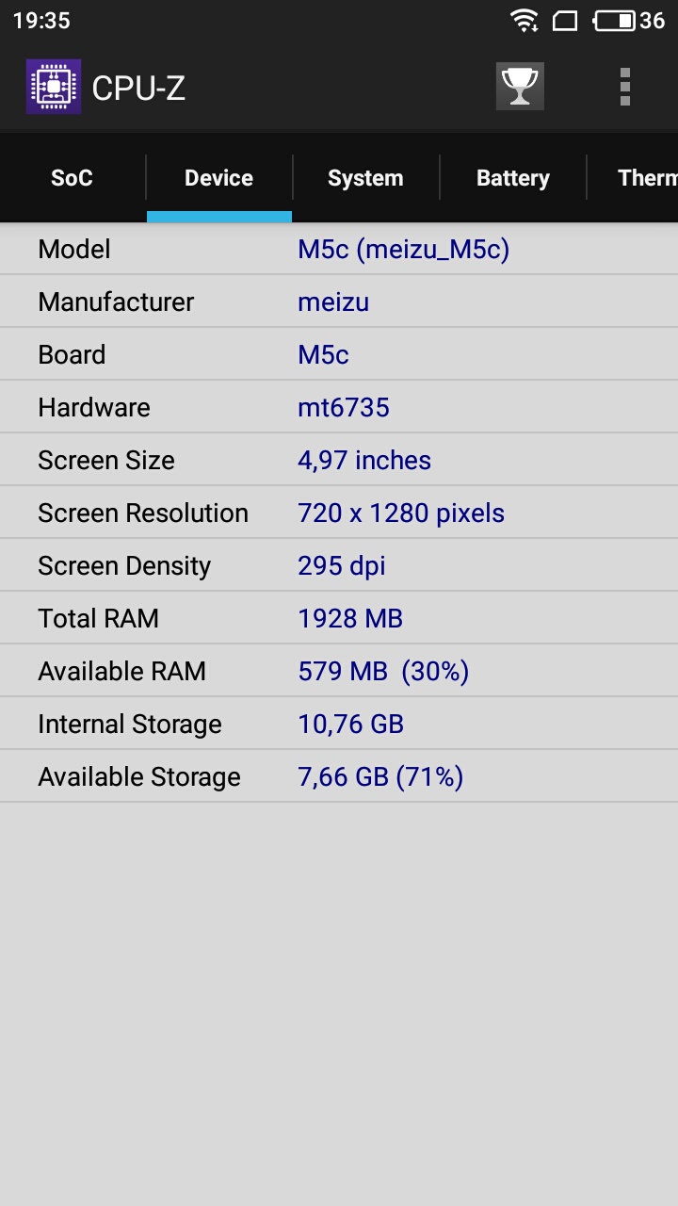Select the Available Storage 7,66 GB row

(x=339, y=776)
